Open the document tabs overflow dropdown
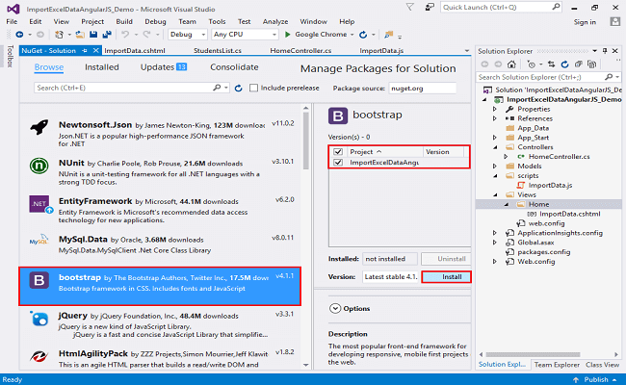The image size is (626, 385). coord(467,51)
